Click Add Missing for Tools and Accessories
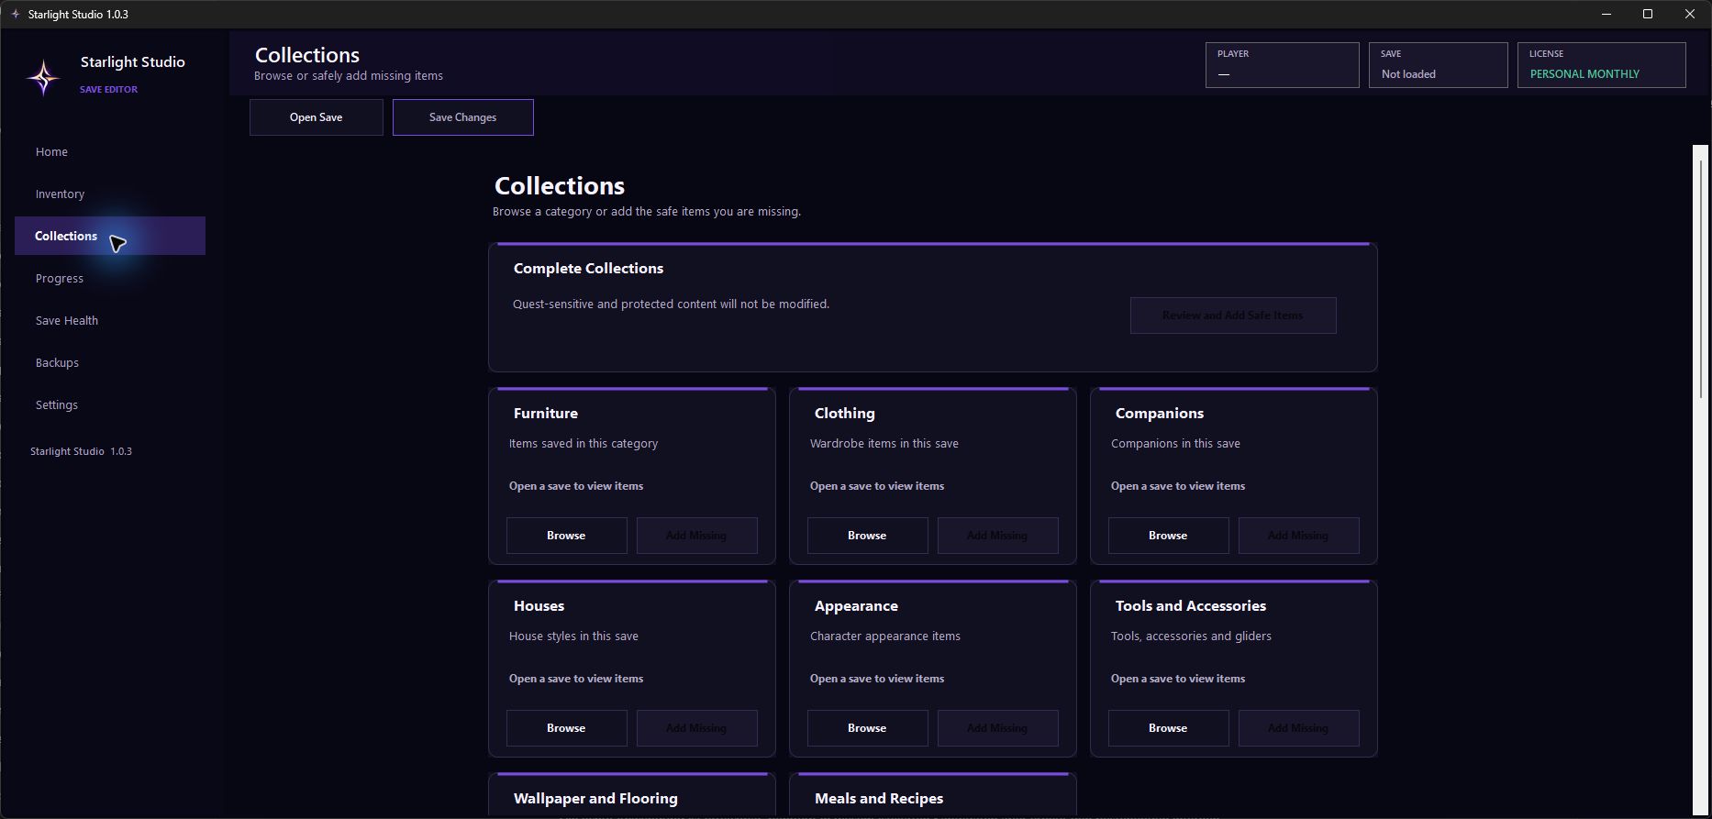Screen dimensions: 1712x819 (x=1299, y=728)
